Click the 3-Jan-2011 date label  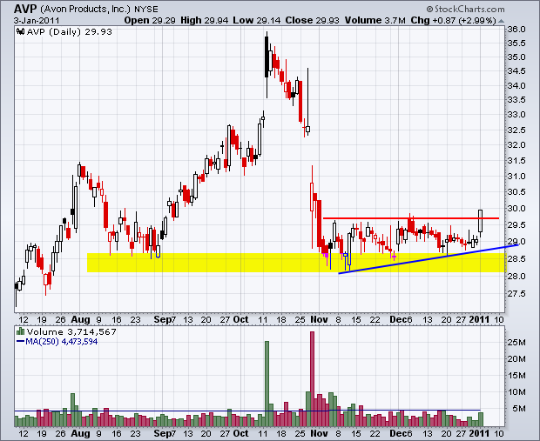(37, 21)
